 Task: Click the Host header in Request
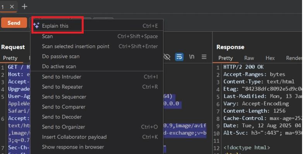19,74
